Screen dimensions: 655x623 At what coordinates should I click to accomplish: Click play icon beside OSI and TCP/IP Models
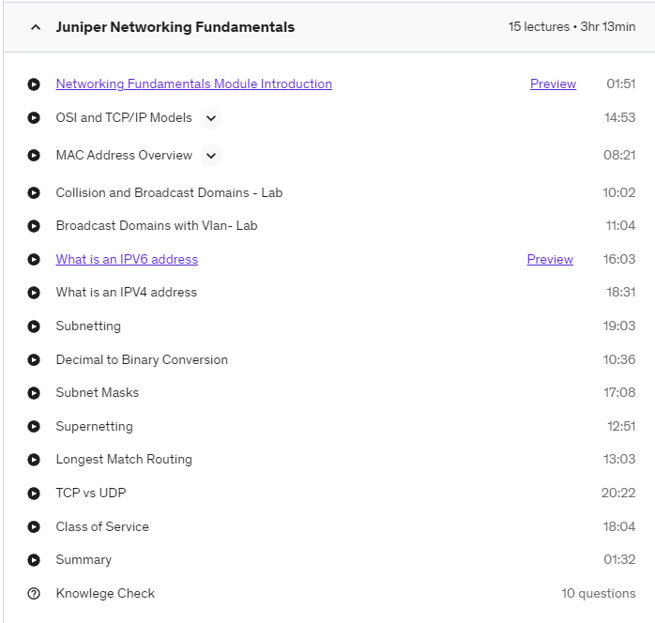(34, 118)
